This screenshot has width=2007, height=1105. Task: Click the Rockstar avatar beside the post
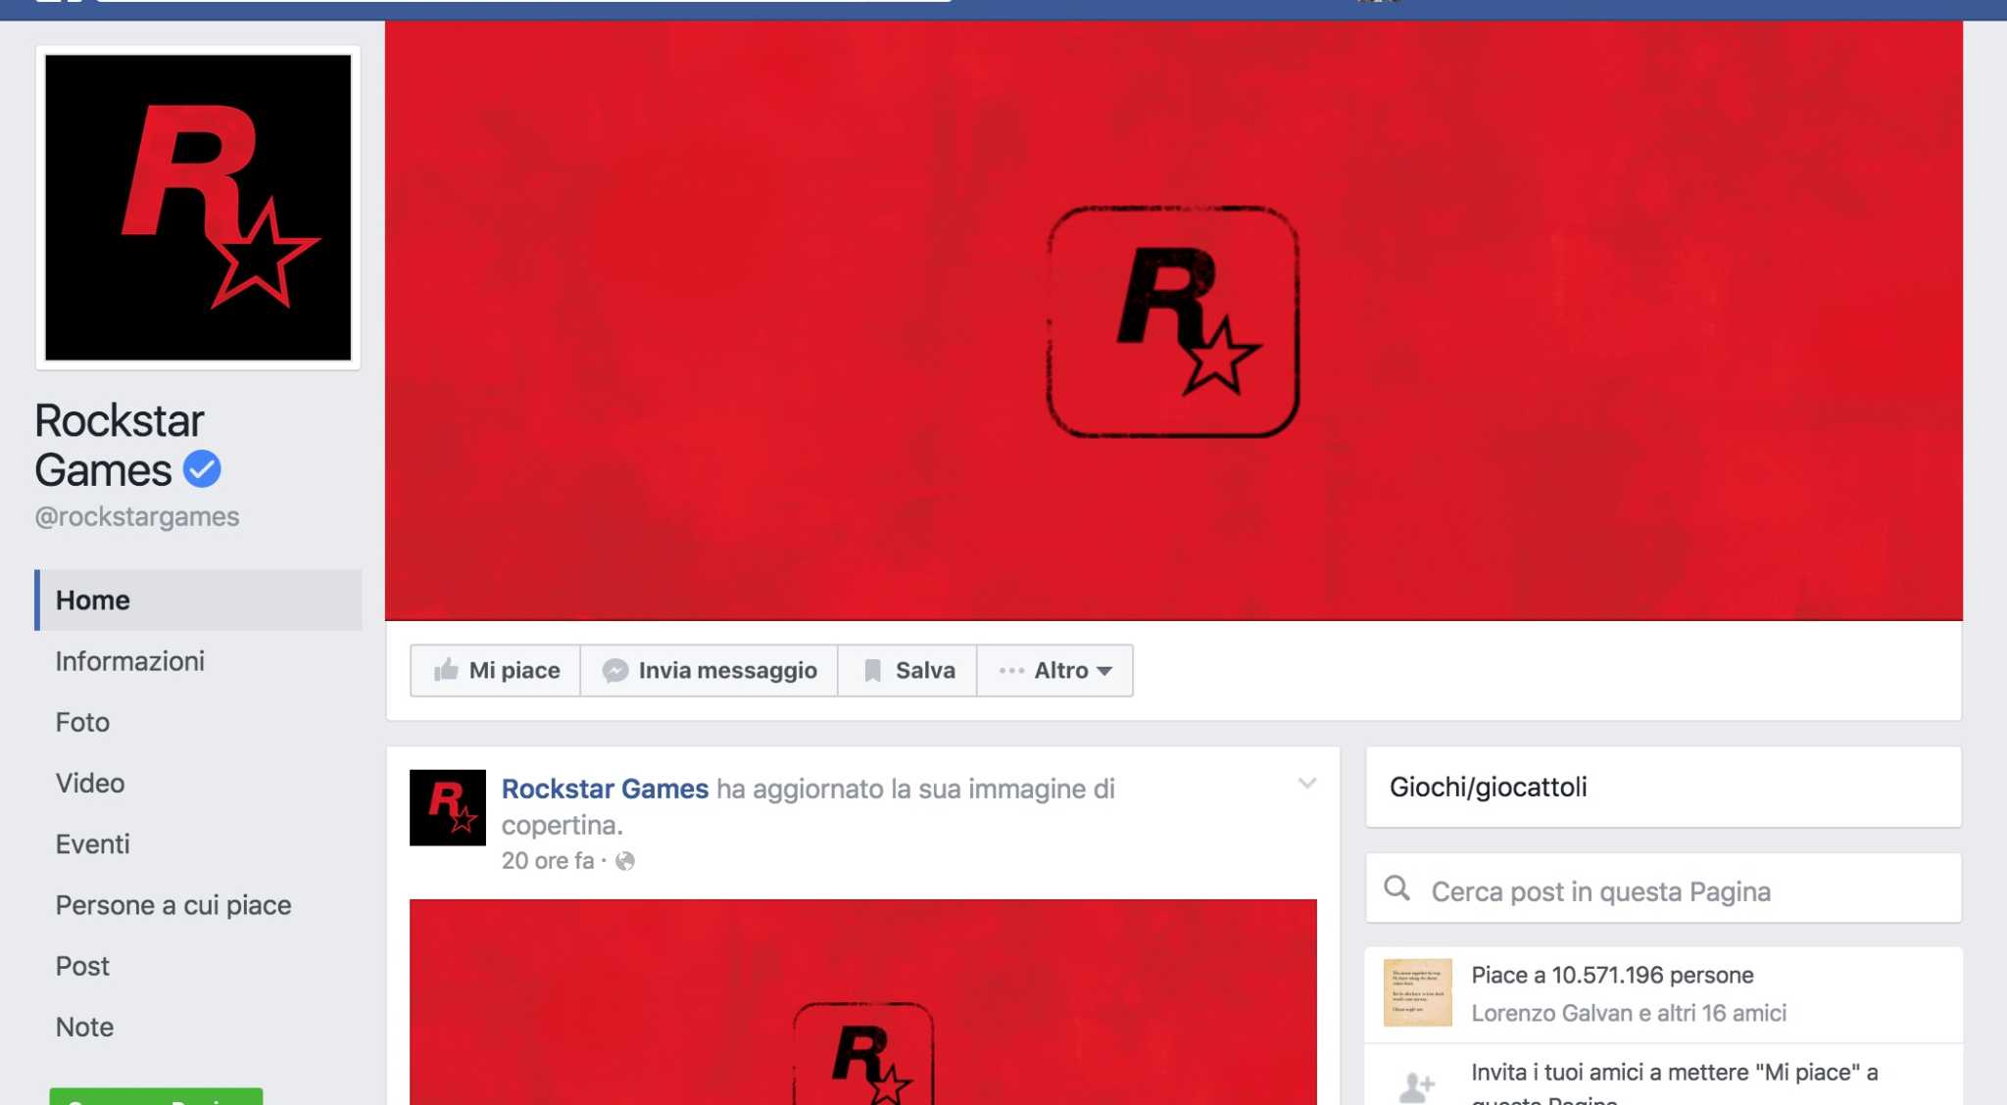[x=448, y=807]
